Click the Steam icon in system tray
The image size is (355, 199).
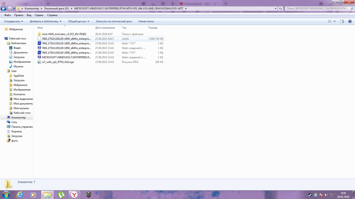[x=310, y=195]
